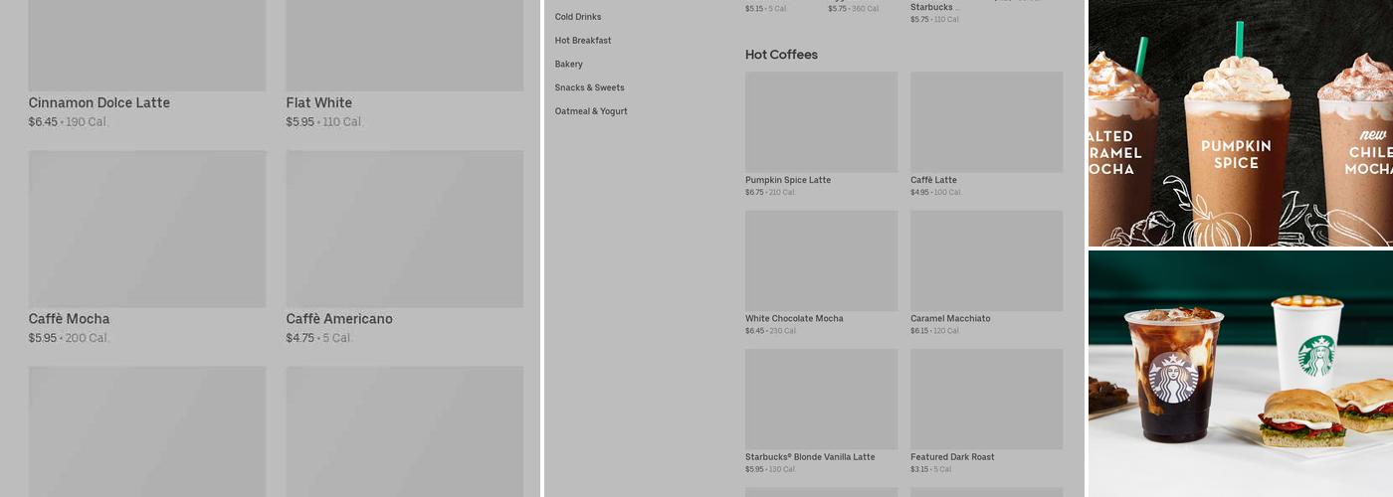Screen dimensions: 1393x497
Task: Click the Flat White item name
Action: pos(319,103)
